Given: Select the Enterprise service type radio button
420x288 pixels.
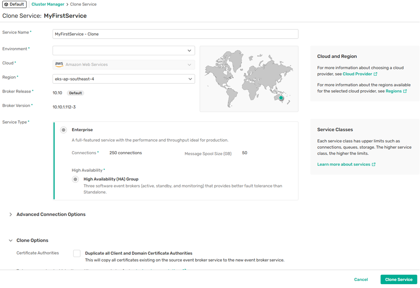Looking at the screenshot, I should (x=63, y=130).
